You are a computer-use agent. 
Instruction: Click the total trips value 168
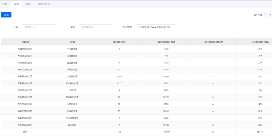point(119,132)
